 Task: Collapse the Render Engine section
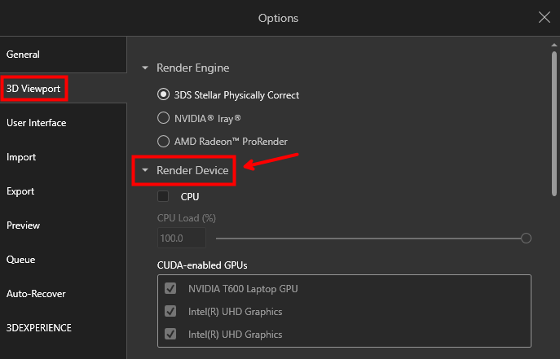145,68
